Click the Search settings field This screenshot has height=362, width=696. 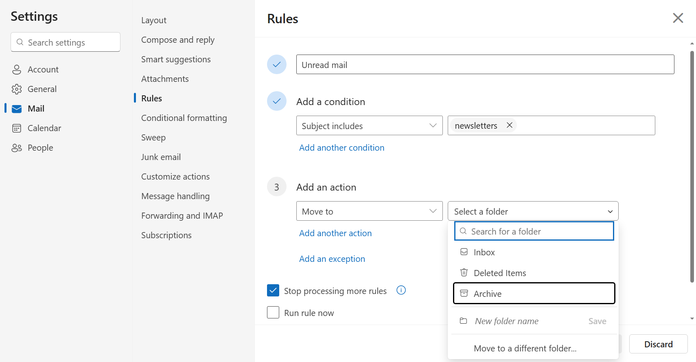pyautogui.click(x=66, y=42)
